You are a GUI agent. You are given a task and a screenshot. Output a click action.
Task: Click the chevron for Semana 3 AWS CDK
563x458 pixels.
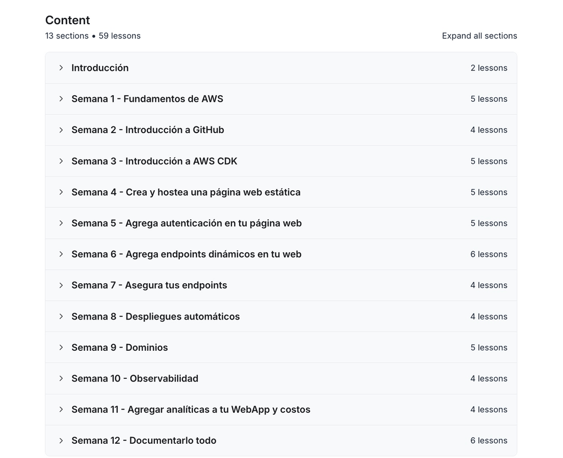pos(61,161)
